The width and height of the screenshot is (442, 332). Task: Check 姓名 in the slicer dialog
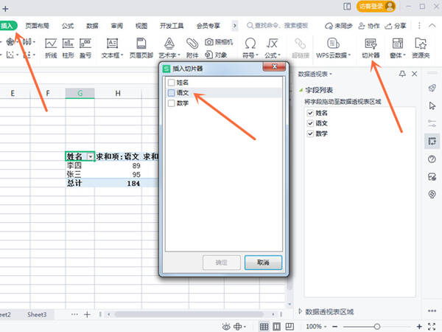click(171, 83)
